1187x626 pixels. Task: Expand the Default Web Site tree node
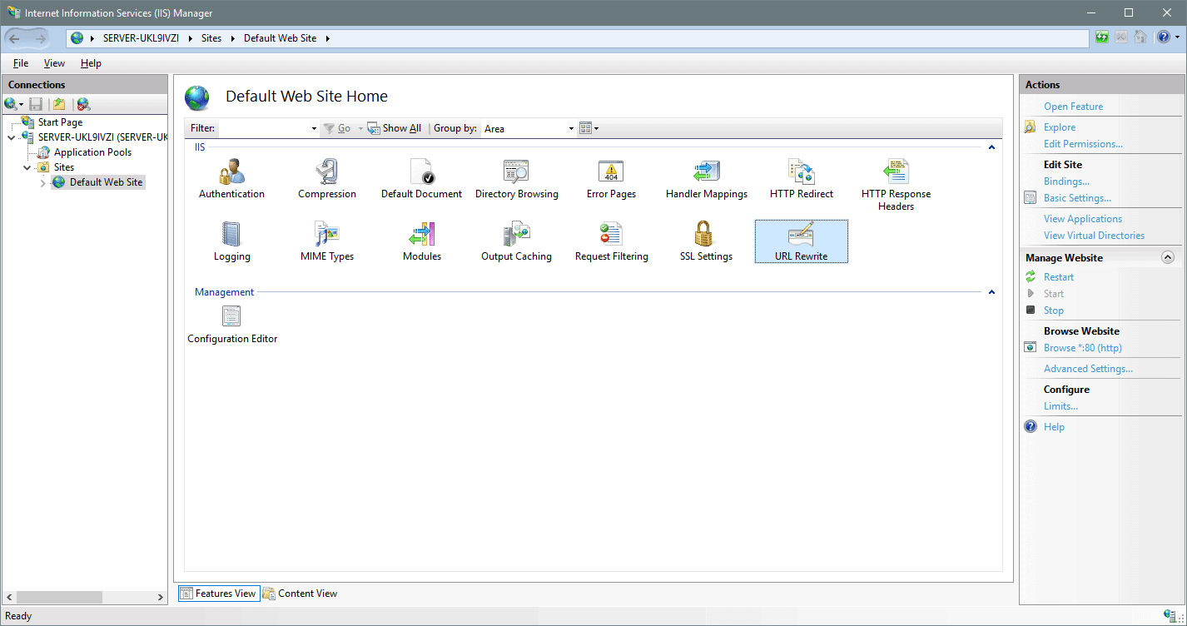click(43, 183)
